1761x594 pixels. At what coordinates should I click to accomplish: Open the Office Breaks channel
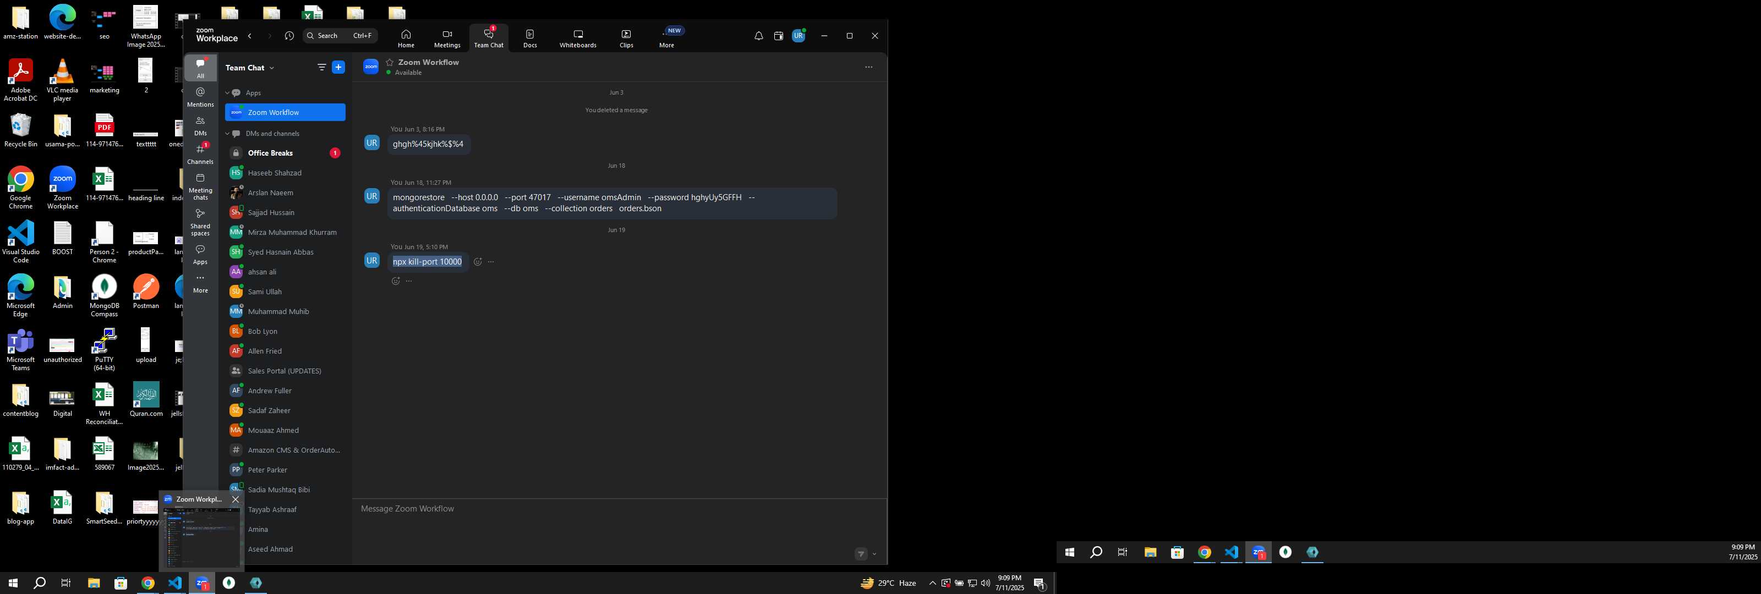(x=285, y=153)
